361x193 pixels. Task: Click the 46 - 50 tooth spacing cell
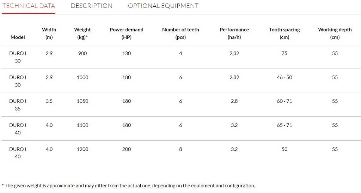coord(284,77)
